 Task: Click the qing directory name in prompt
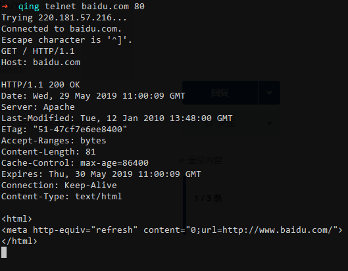(x=29, y=7)
